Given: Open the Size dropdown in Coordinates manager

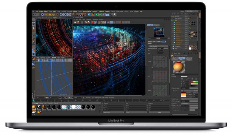Looking at the screenshot, I should coord(136,112).
